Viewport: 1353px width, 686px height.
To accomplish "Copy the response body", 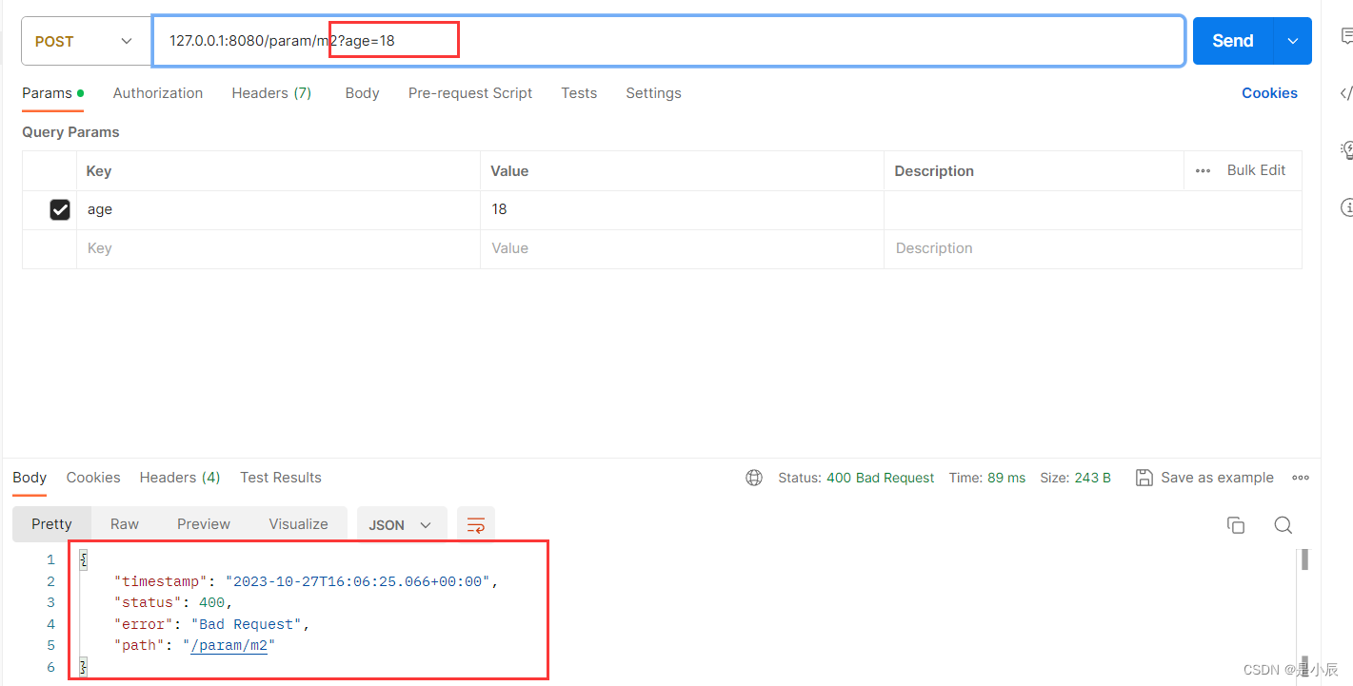I will tap(1236, 525).
